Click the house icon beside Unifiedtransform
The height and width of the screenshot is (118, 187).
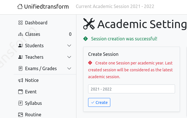click(x=20, y=6)
